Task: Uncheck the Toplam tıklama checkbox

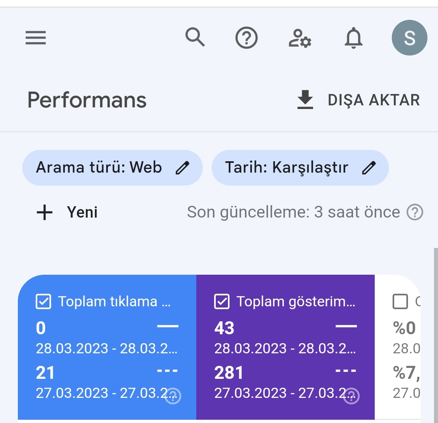Action: click(44, 301)
